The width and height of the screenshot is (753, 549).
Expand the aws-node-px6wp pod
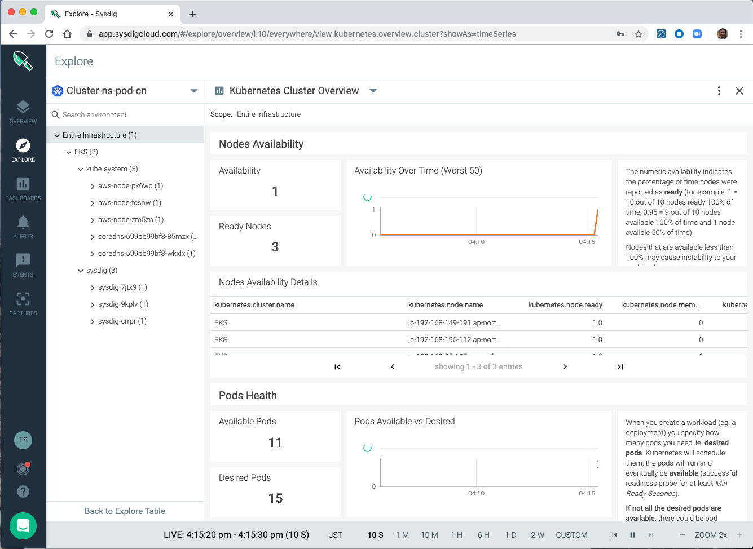click(93, 186)
